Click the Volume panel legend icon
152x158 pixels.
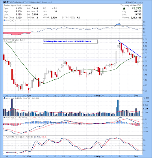point(4,98)
